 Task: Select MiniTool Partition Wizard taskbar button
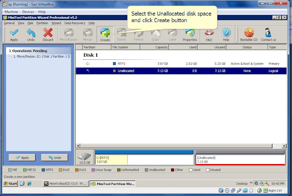pos(113,184)
